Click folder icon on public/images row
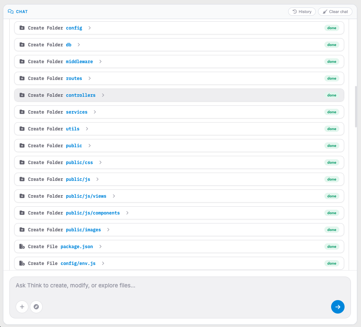Viewport: 361px width, 327px height. coord(22,229)
